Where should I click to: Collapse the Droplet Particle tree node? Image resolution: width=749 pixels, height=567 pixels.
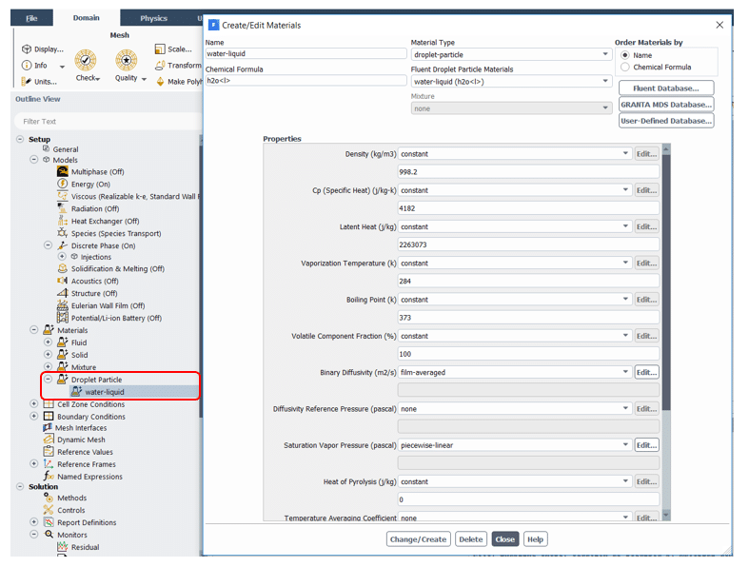[x=49, y=380]
